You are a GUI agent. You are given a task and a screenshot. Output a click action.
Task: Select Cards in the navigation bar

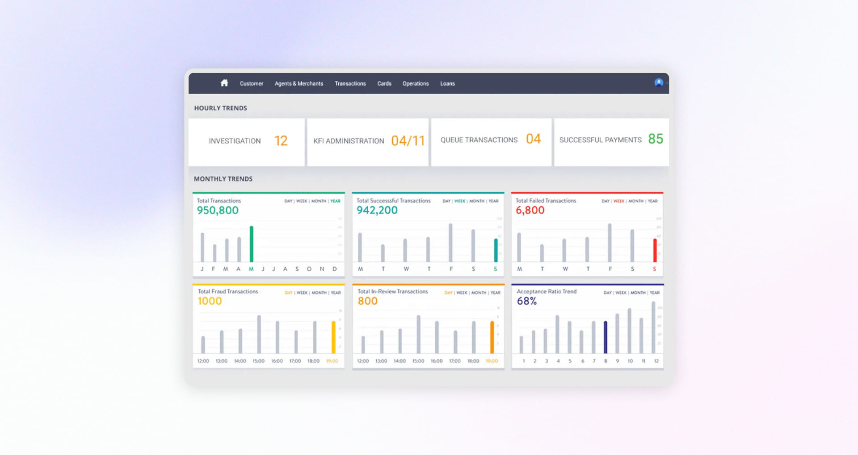tap(384, 83)
